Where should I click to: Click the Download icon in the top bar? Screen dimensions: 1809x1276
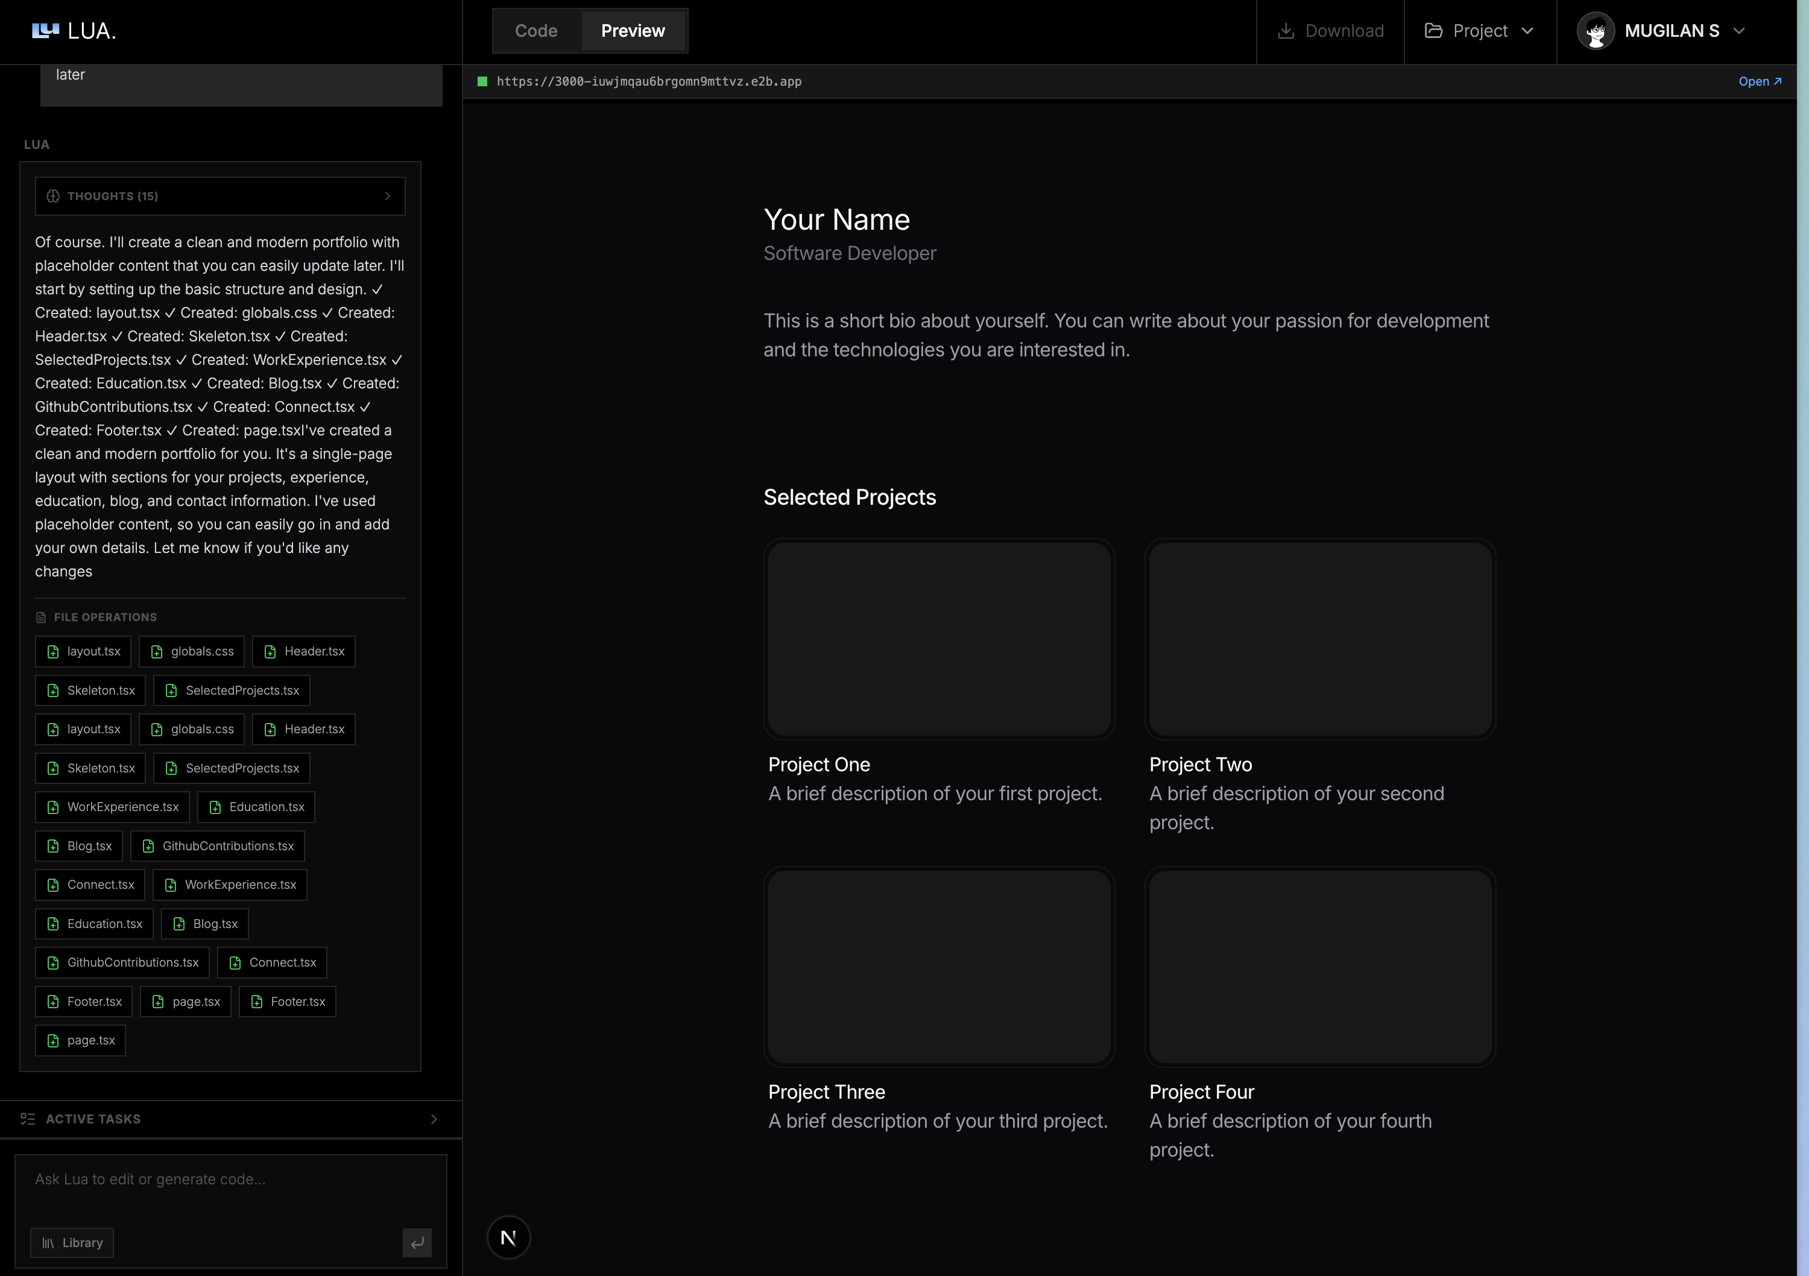1287,31
